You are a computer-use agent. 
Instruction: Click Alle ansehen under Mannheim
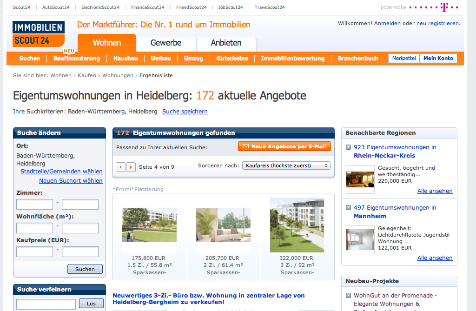(x=435, y=258)
